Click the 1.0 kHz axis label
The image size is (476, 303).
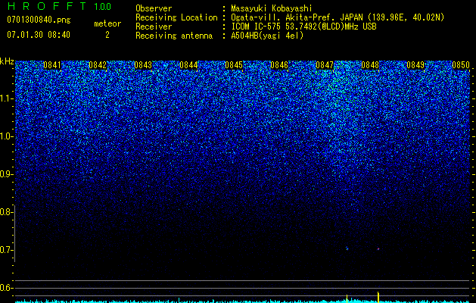tap(6, 136)
